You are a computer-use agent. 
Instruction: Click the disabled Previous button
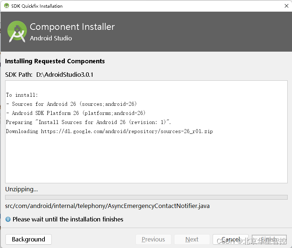point(153,239)
